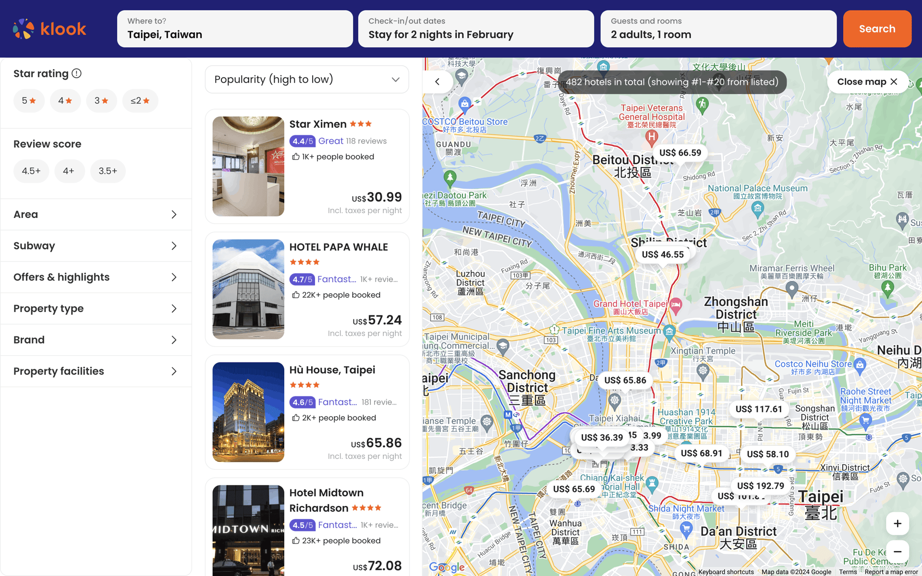Viewport: 922px width, 576px height.
Task: Click Bihu Park map marker
Action: pyautogui.click(x=887, y=288)
